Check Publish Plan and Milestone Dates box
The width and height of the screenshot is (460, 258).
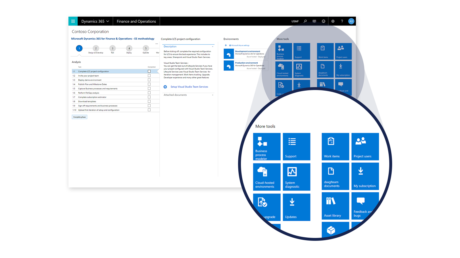point(149,84)
